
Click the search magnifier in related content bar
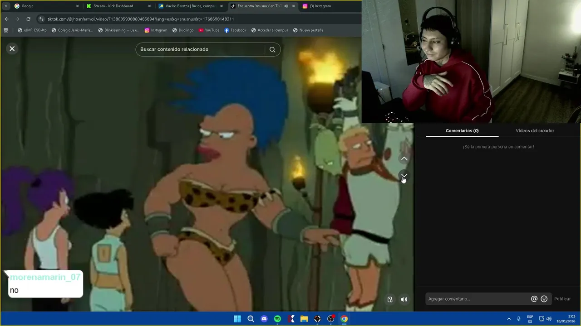[x=272, y=50]
